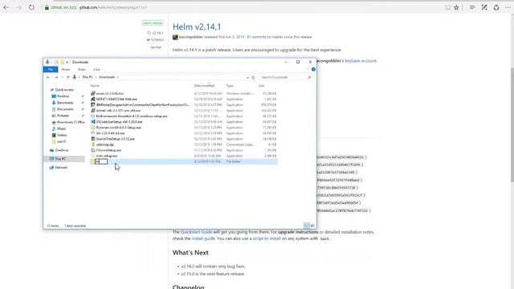The height and width of the screenshot is (289, 514).
Task: Sort files by Type column
Action: click(x=230, y=86)
